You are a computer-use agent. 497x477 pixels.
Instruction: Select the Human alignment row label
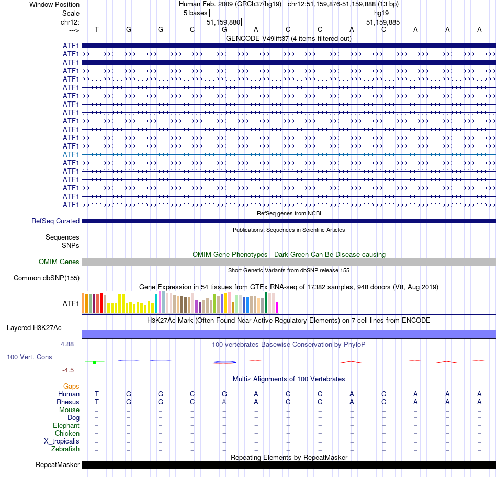69,394
